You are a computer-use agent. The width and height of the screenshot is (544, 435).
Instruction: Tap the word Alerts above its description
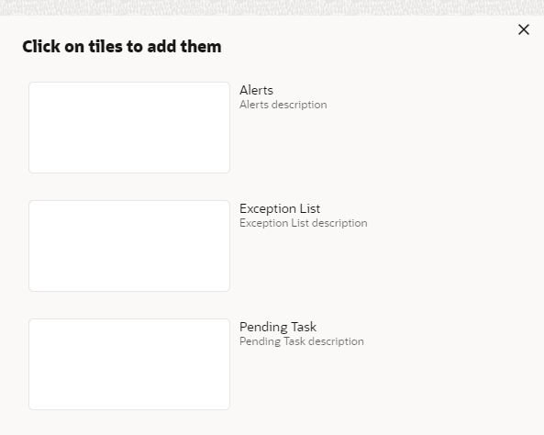tap(256, 90)
